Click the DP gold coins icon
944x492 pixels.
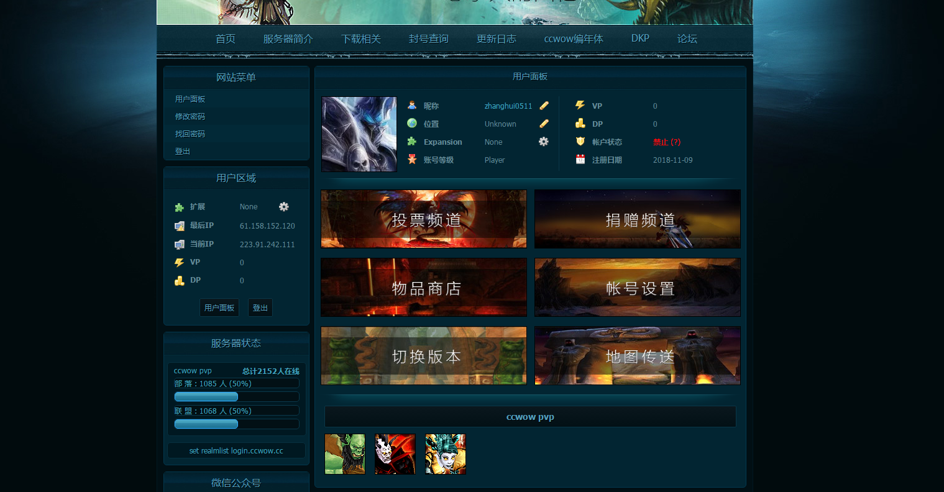tap(581, 124)
